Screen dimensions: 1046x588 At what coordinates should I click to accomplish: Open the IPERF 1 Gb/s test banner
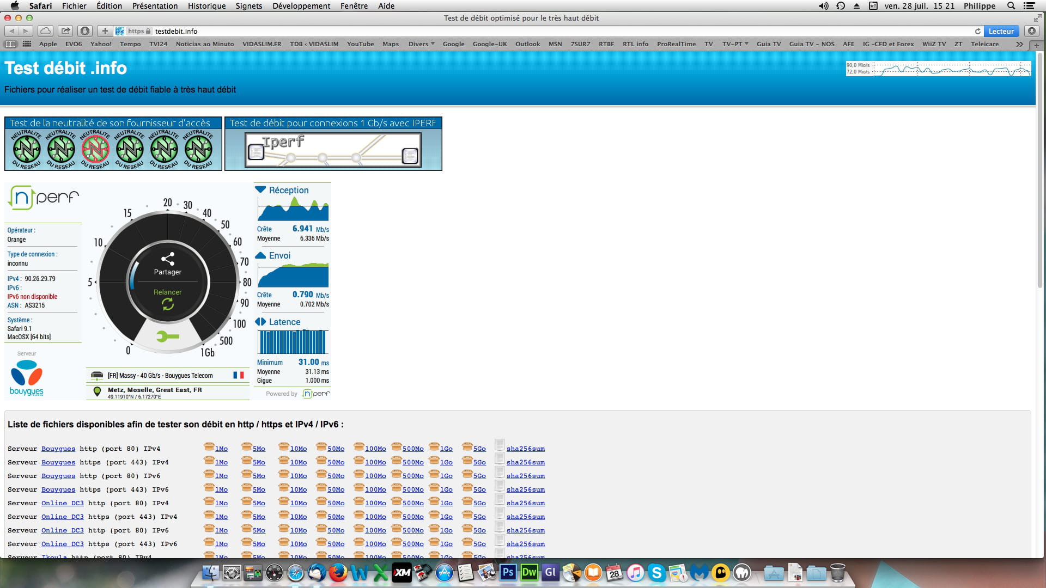[333, 144]
